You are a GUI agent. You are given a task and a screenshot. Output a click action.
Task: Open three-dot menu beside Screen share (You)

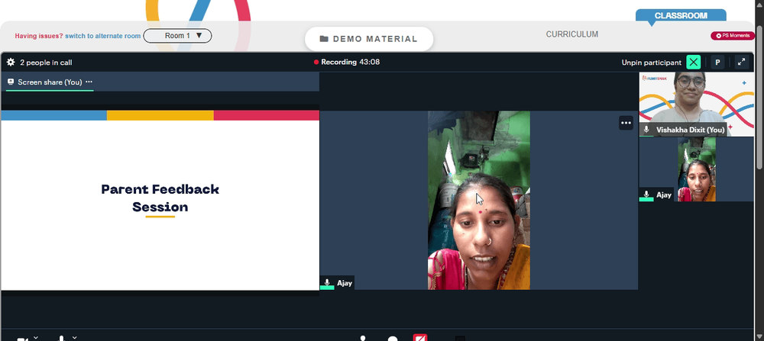[89, 82]
